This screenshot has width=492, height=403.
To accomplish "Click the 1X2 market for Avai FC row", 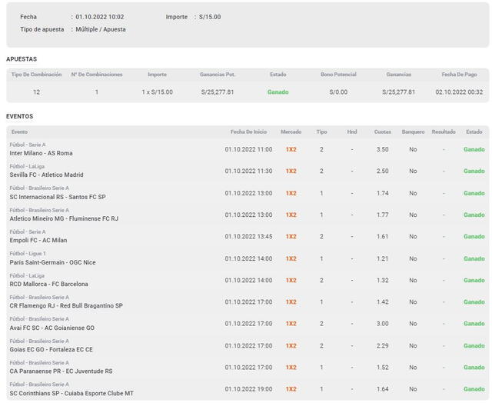I will [x=291, y=324].
